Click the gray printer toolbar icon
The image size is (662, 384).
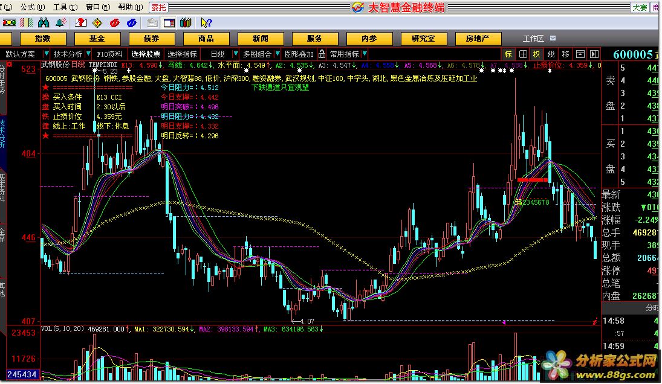point(152,22)
